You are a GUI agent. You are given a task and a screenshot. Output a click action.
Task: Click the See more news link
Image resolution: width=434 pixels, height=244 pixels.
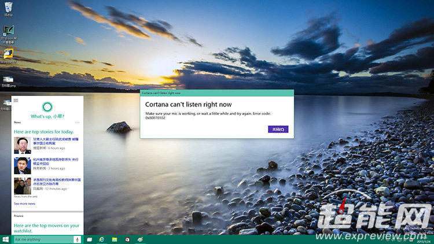tap(24, 204)
